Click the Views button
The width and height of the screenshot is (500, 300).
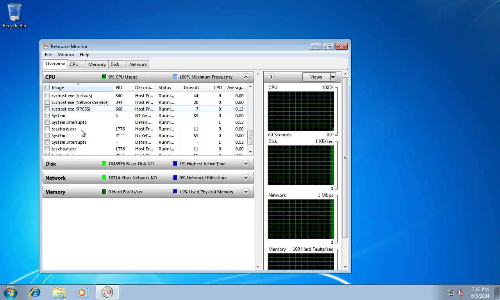pyautogui.click(x=316, y=77)
